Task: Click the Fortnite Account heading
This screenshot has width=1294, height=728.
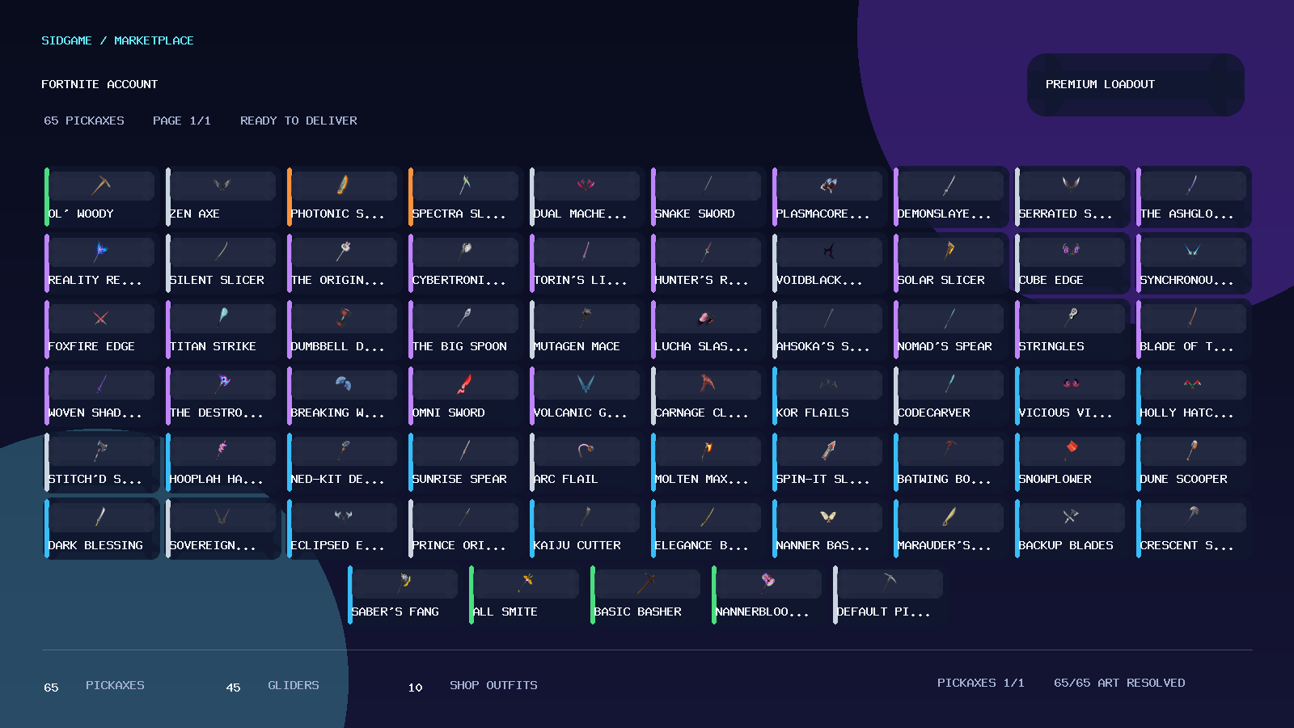Action: click(x=99, y=84)
